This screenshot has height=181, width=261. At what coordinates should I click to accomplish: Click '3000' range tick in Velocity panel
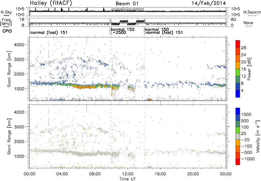click(19, 127)
